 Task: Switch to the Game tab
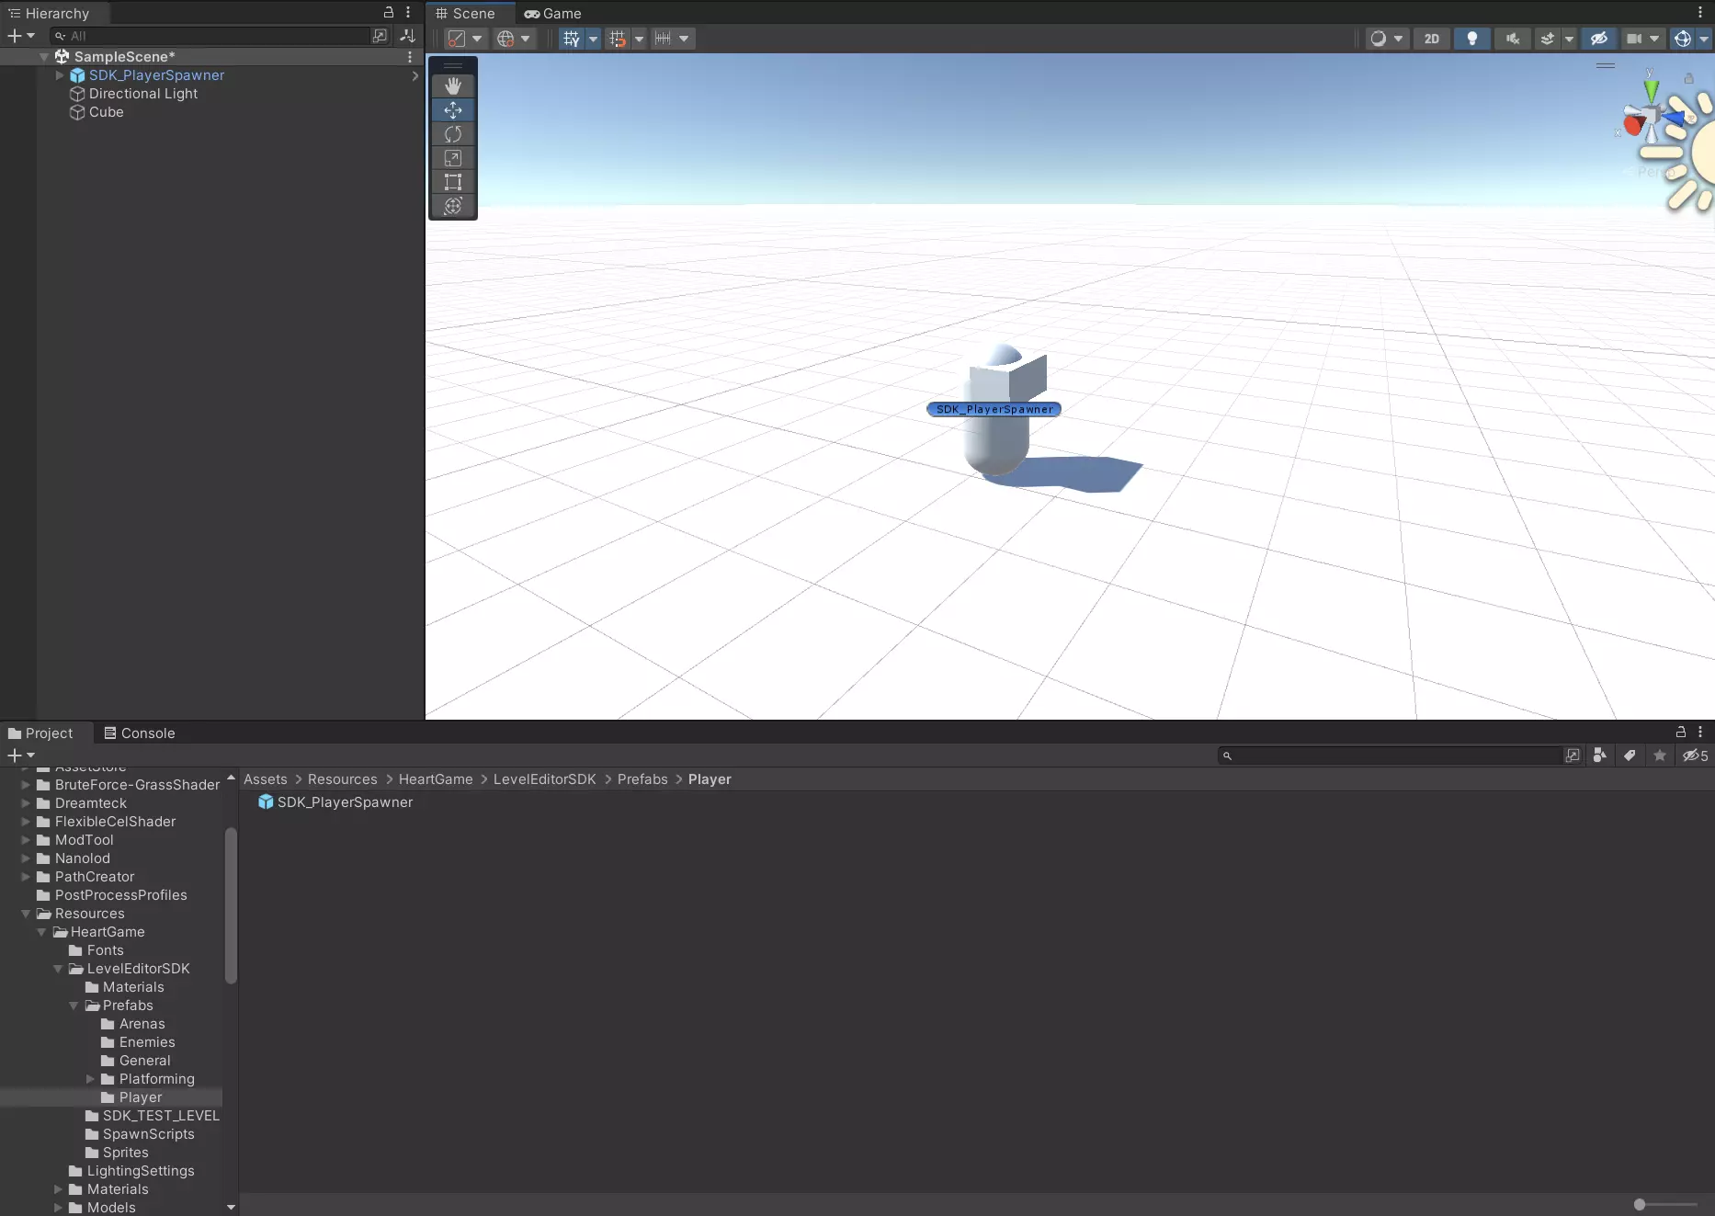(x=552, y=14)
